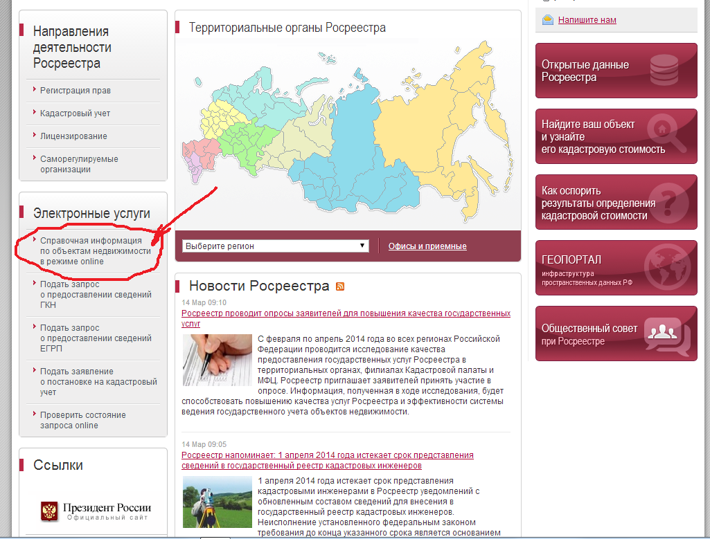Open the Офисы и приемные link

point(427,246)
